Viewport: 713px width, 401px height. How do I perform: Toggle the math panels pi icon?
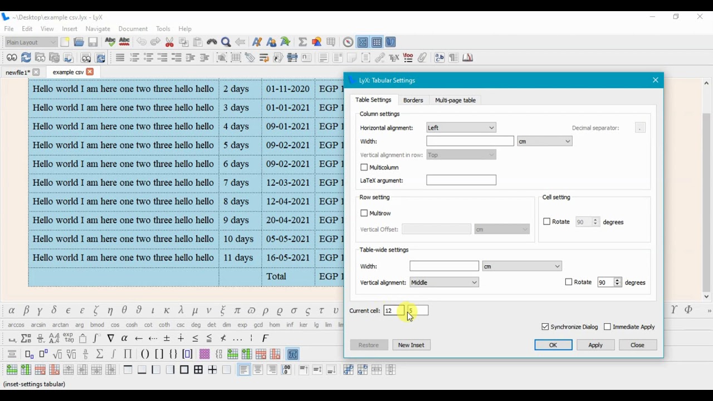[x=293, y=354]
